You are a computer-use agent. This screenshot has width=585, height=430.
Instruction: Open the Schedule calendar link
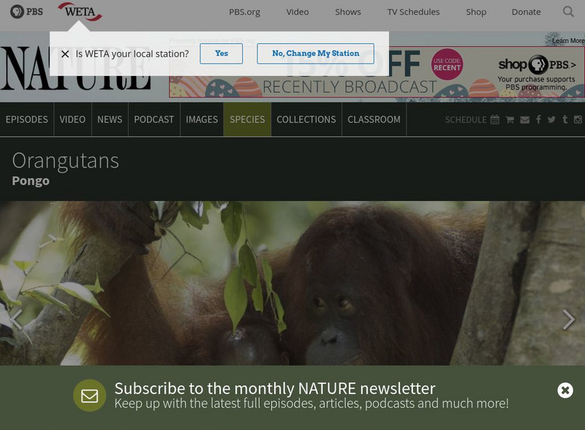coord(472,120)
